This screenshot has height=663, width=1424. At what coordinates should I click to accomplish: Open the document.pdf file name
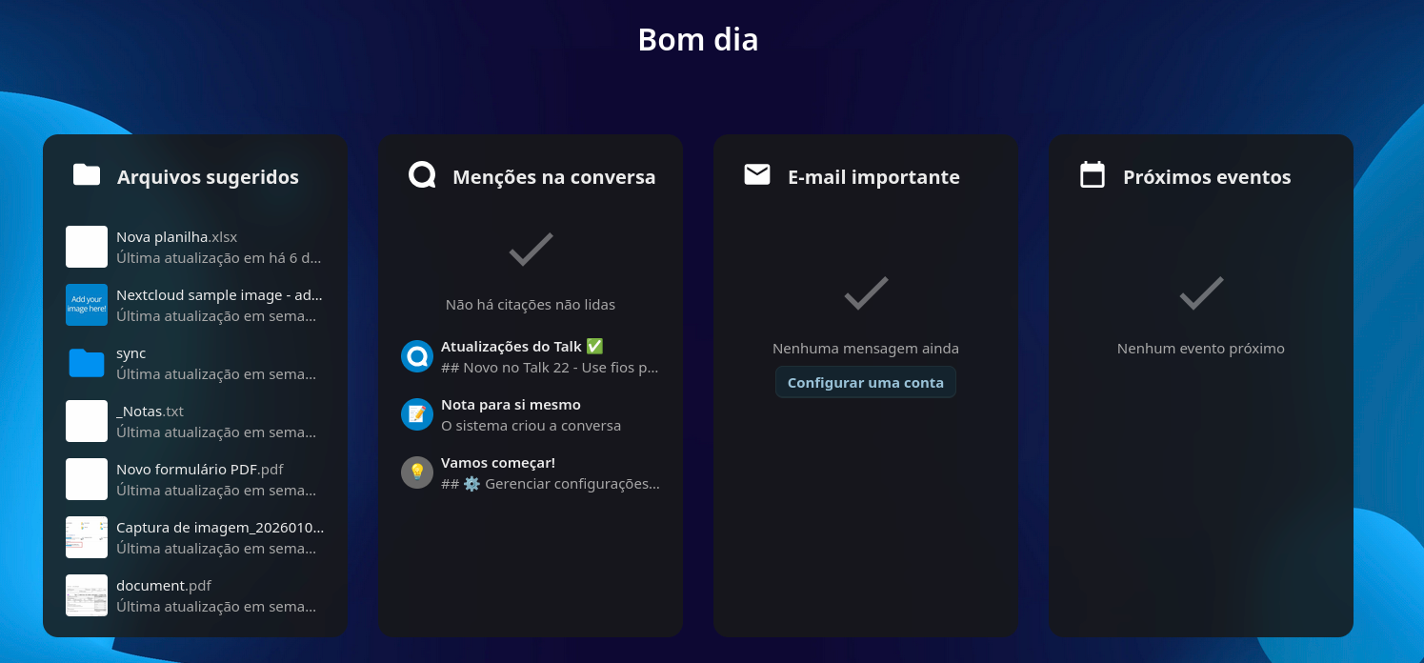click(x=164, y=586)
